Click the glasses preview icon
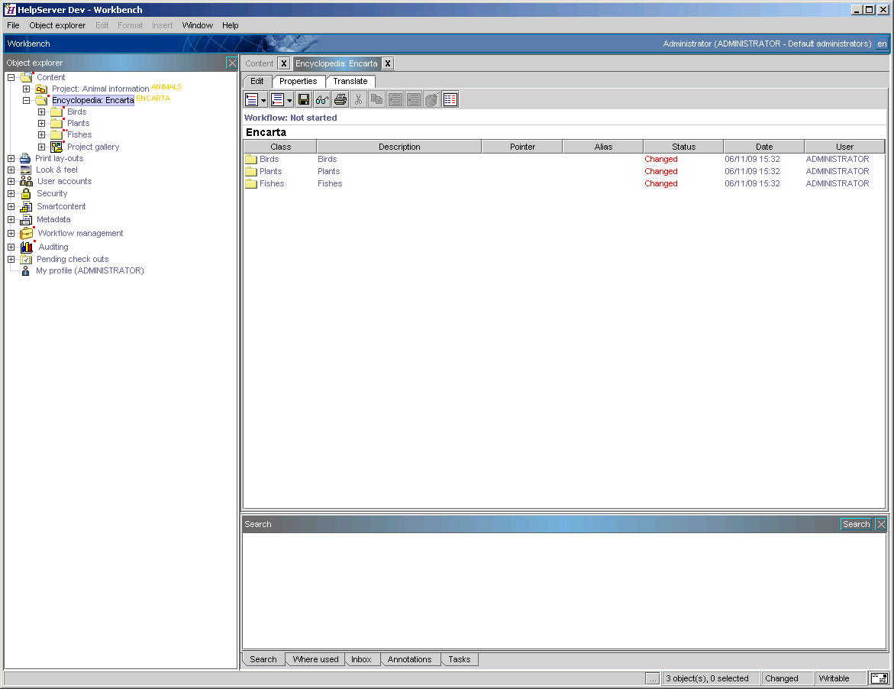This screenshot has height=689, width=894. coord(322,100)
